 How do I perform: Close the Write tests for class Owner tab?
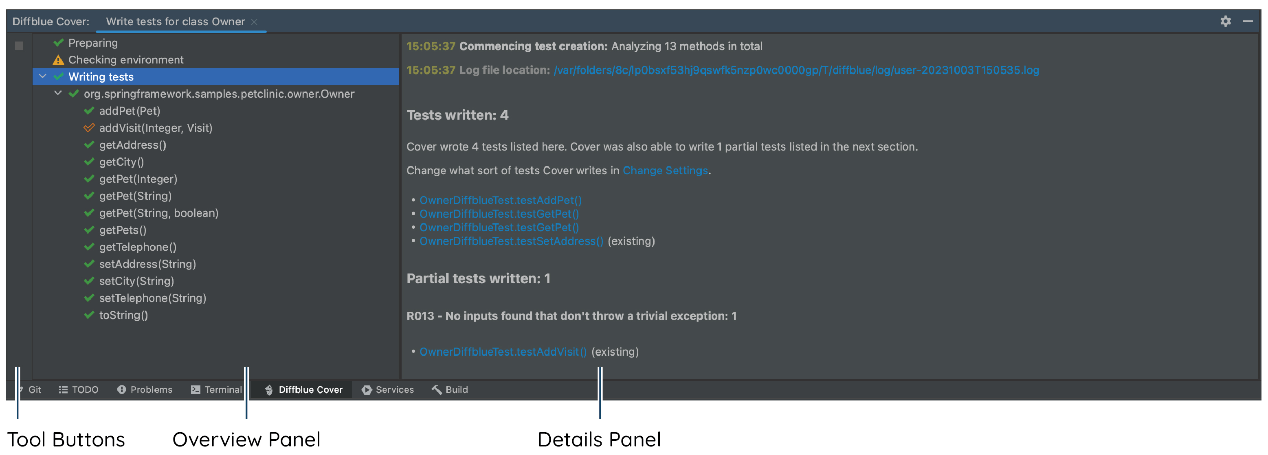[254, 22]
